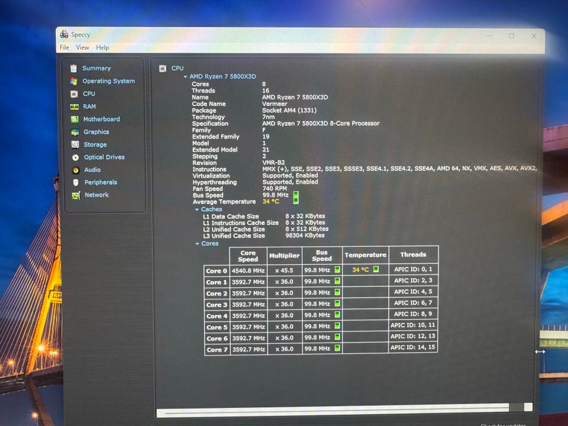Select Optical Drives in the sidebar
Viewport: 568px width, 426px height.
point(104,157)
